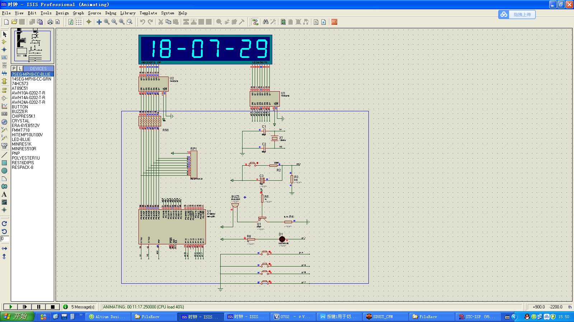
Task: Open the Tools menu
Action: point(46,13)
